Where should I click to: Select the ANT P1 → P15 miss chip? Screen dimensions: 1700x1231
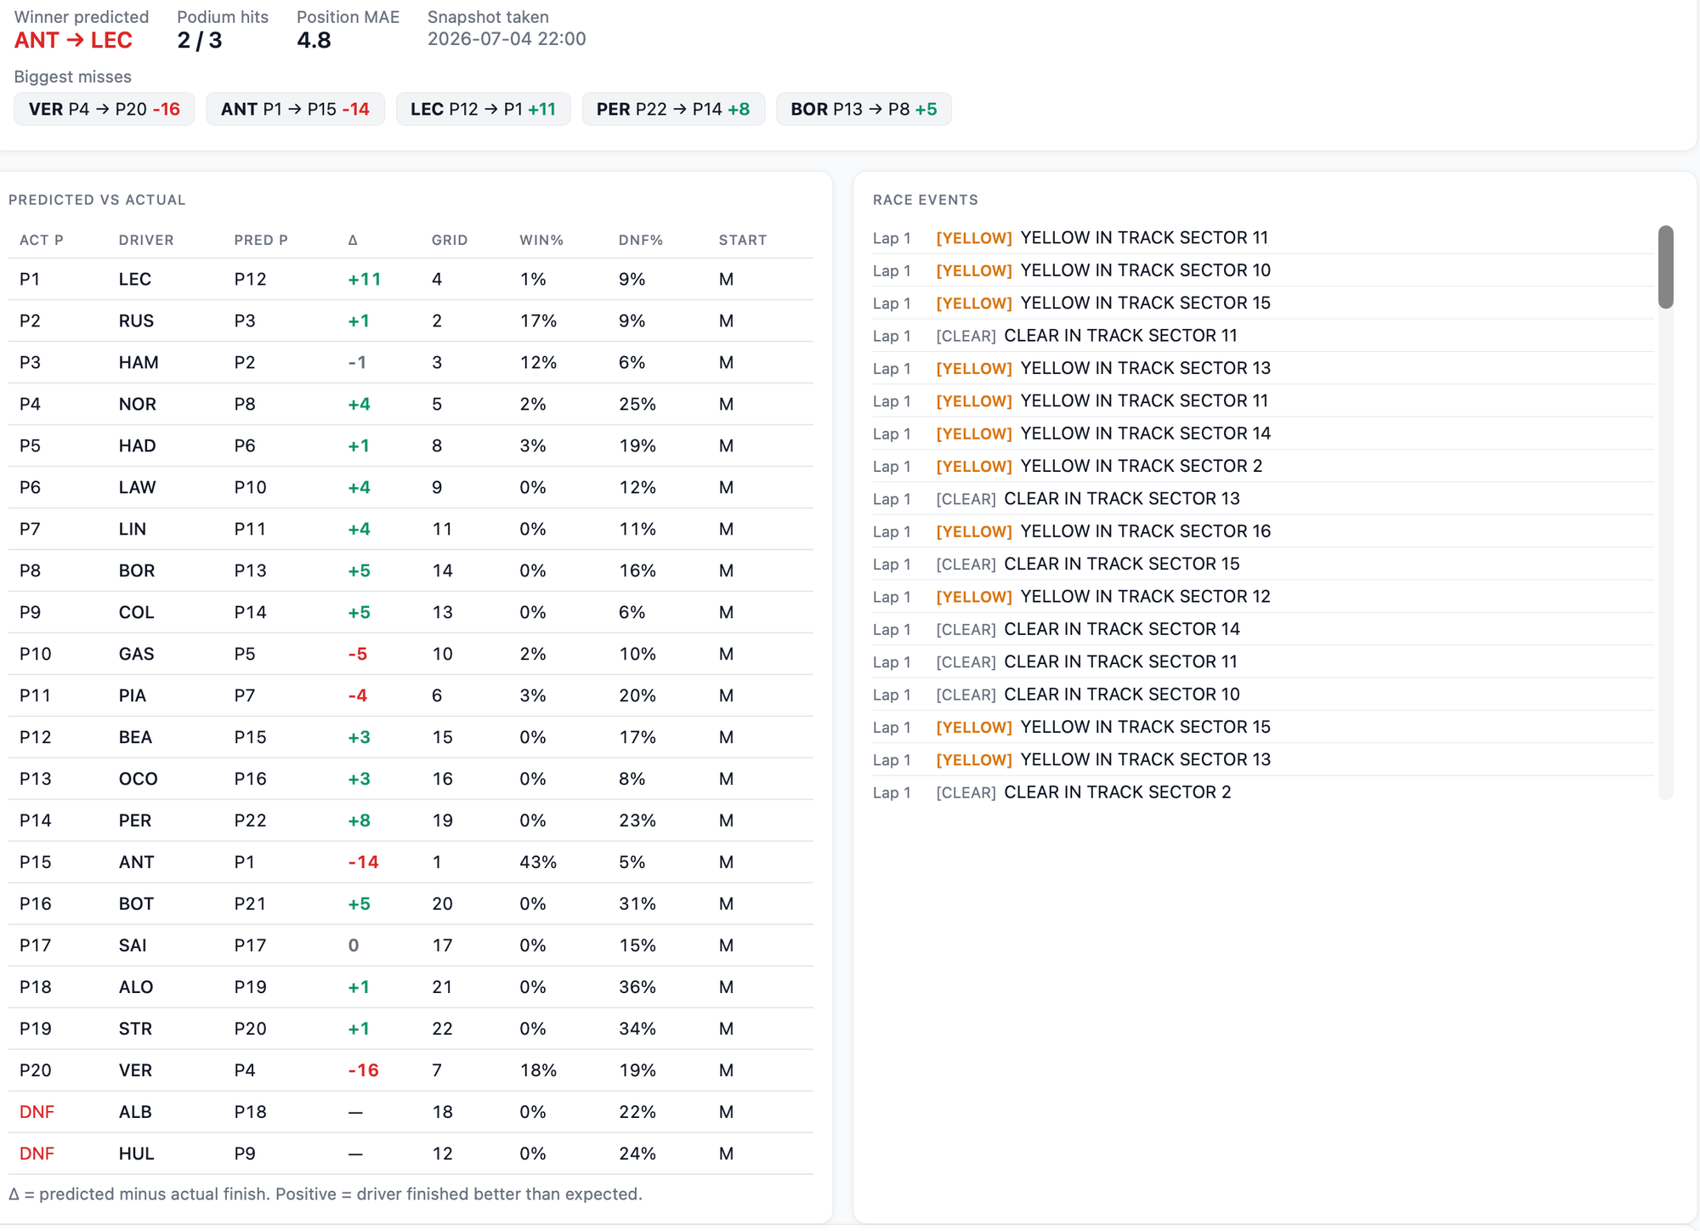click(x=295, y=109)
